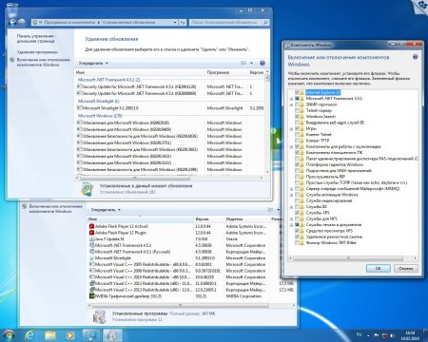The image size is (428, 342).
Task: Toggle the Средство просмотра XPS checkbox
Action: 298,231
